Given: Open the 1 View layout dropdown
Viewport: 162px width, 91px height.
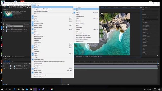Looking at the screenshot, I should pyautogui.click(x=87, y=56).
